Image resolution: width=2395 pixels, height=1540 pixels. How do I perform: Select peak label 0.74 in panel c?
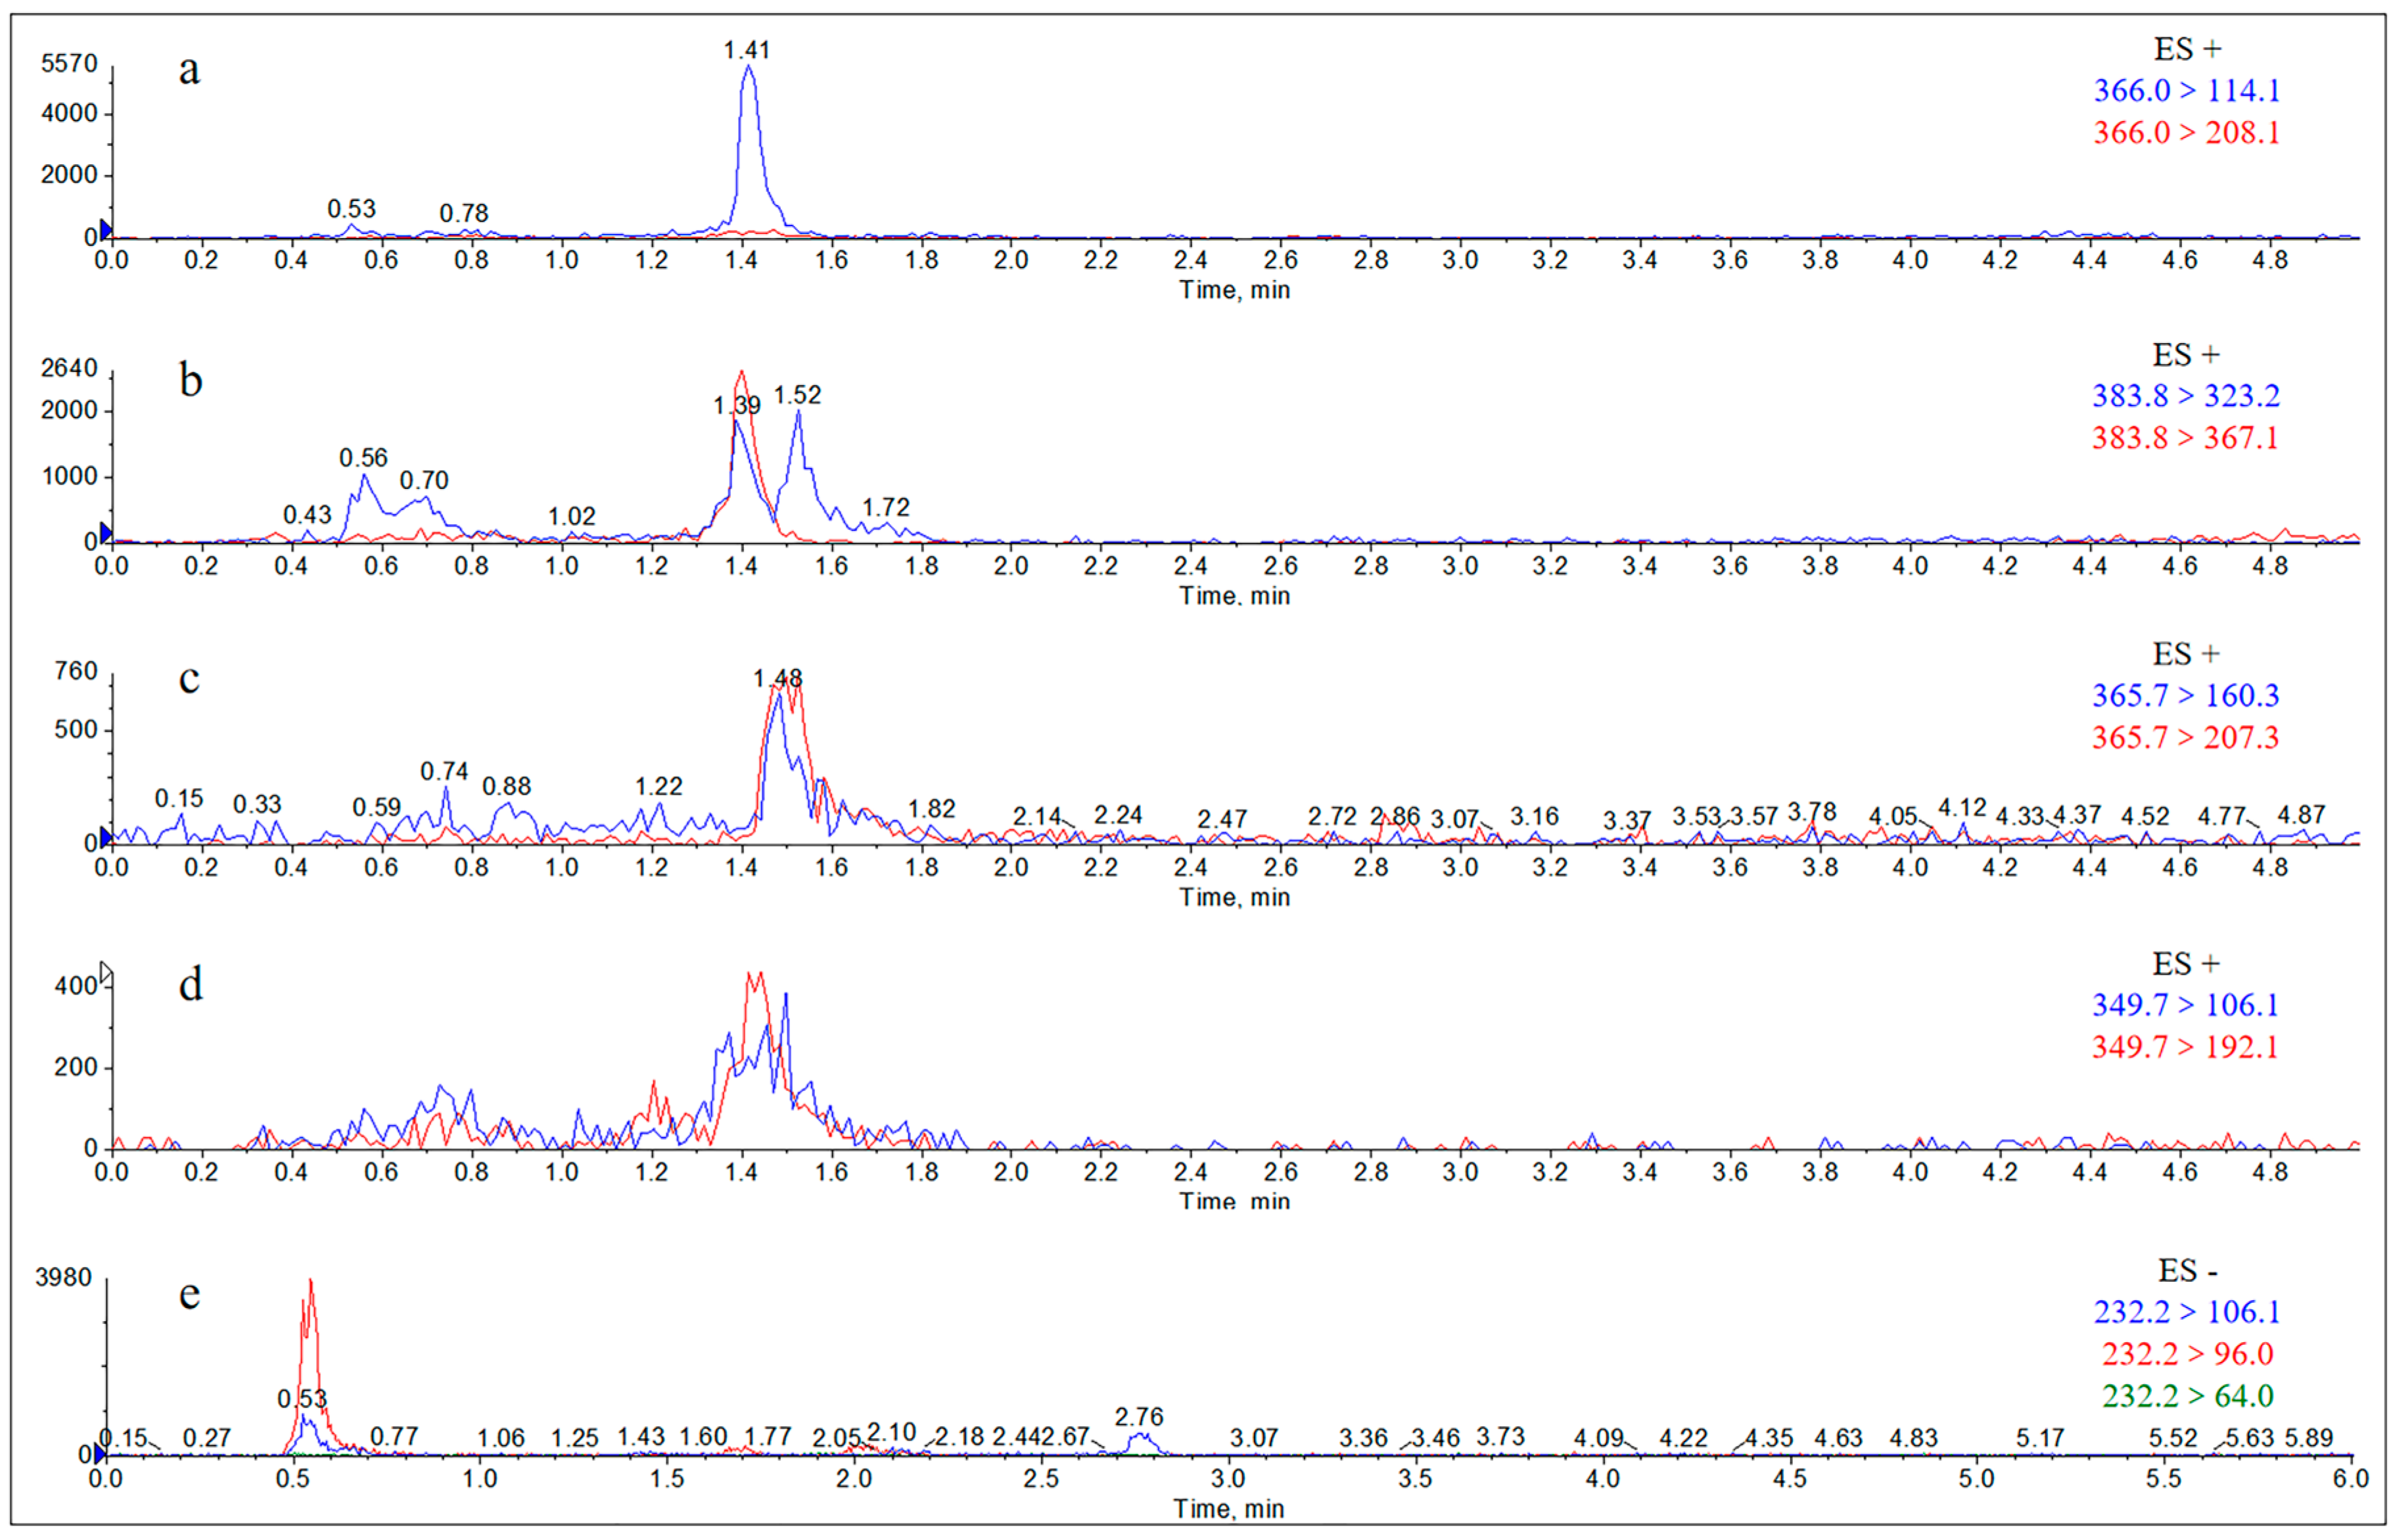click(x=444, y=771)
